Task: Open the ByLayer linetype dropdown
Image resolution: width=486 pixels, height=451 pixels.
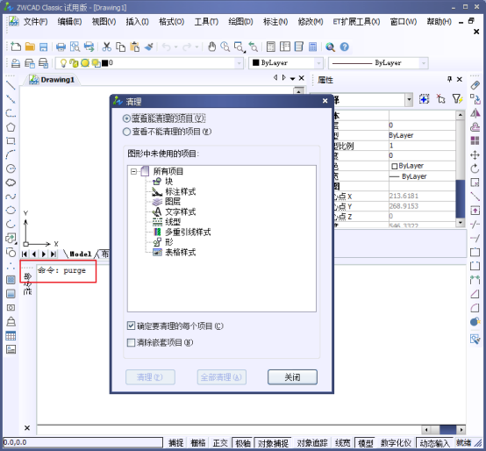Action: point(378,63)
